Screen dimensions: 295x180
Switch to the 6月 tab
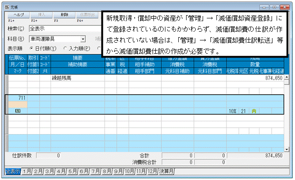(x=84, y=171)
